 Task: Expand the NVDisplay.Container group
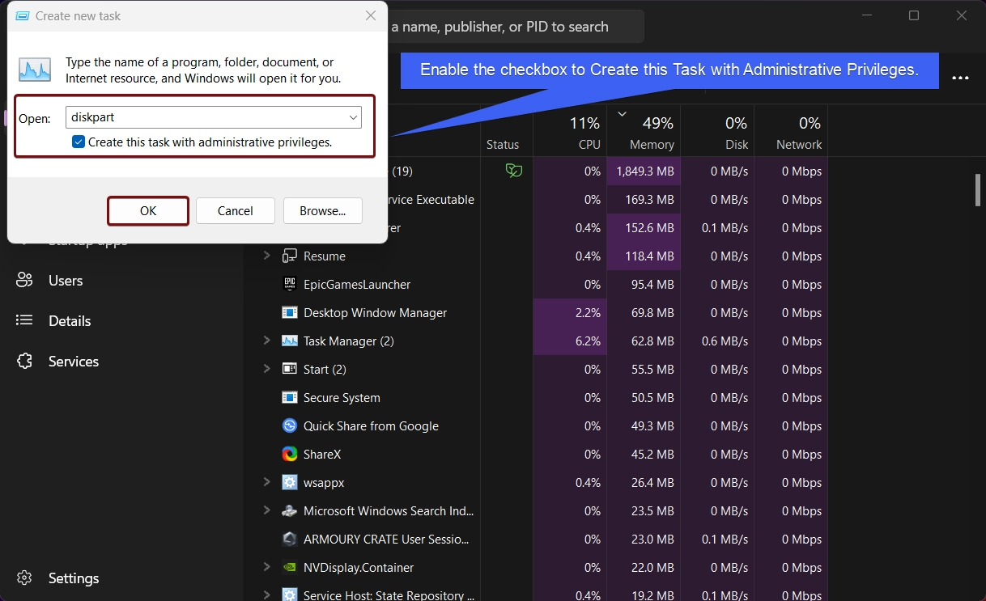(266, 567)
